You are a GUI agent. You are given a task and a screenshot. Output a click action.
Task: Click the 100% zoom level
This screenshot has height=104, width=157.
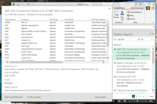pos(150,101)
